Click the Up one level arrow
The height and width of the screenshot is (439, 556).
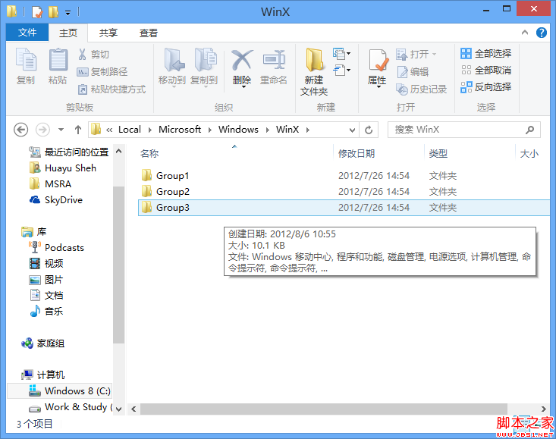[x=78, y=130]
